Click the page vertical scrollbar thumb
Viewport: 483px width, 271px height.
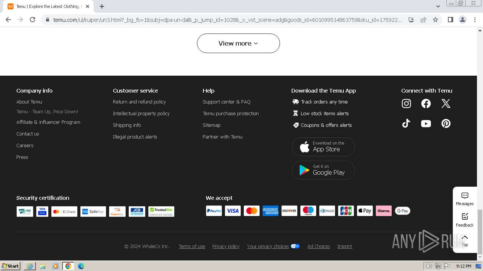(480, 232)
